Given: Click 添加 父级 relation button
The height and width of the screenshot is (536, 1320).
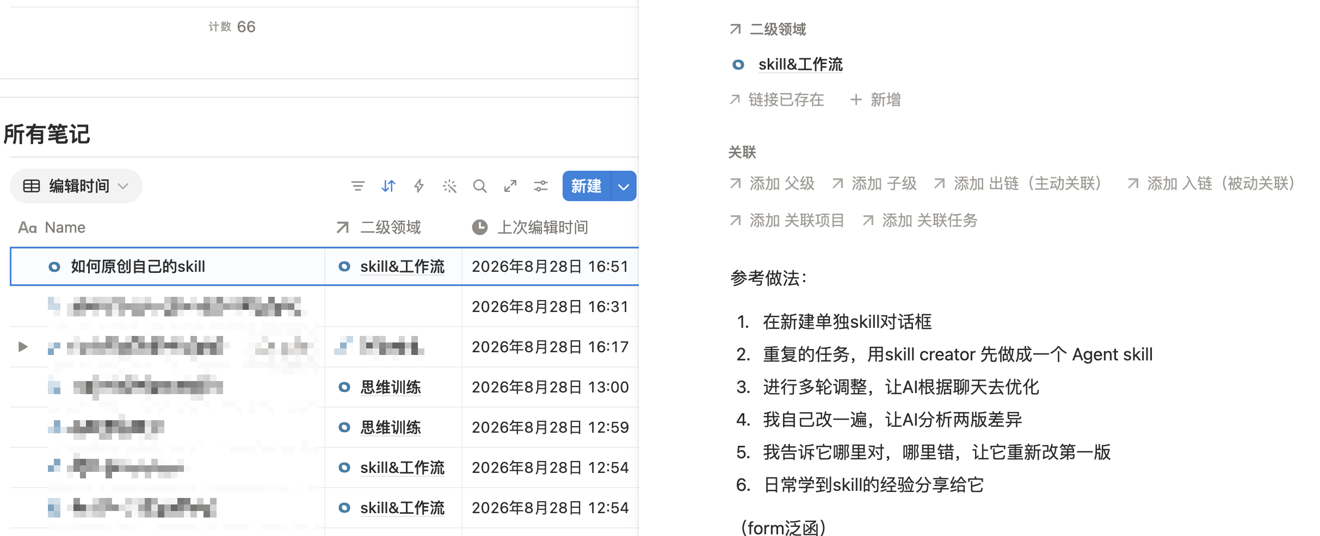Looking at the screenshot, I should point(772,183).
